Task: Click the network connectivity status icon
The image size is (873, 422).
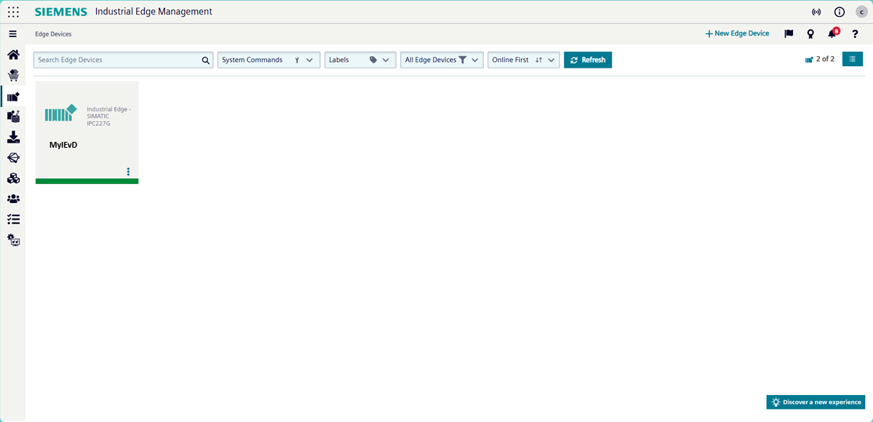Action: 816,11
